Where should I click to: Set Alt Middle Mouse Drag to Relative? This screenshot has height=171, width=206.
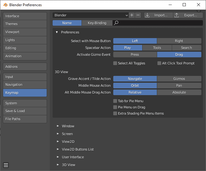(135, 92)
